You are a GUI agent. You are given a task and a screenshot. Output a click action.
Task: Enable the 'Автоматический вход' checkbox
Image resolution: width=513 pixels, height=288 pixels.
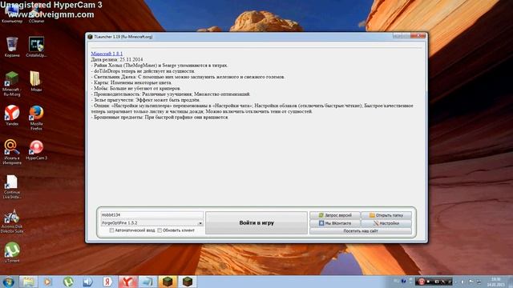(111, 230)
